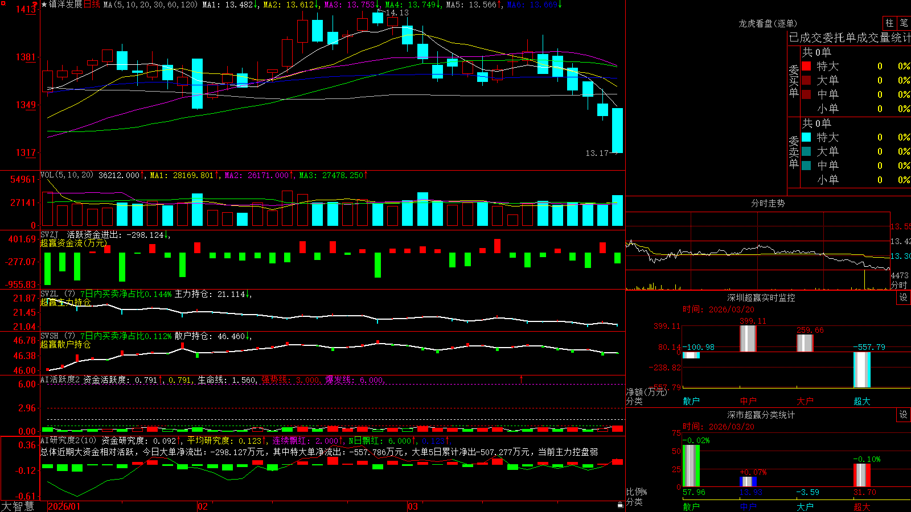This screenshot has width=911, height=512.
Task: Click the 委买单 vertical section label
Action: (794, 81)
